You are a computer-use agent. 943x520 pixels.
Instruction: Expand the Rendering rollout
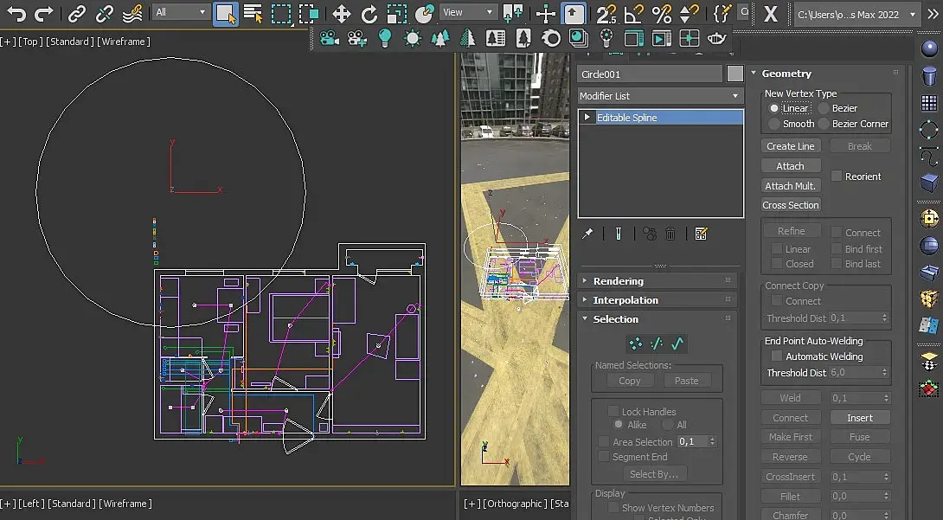(618, 281)
